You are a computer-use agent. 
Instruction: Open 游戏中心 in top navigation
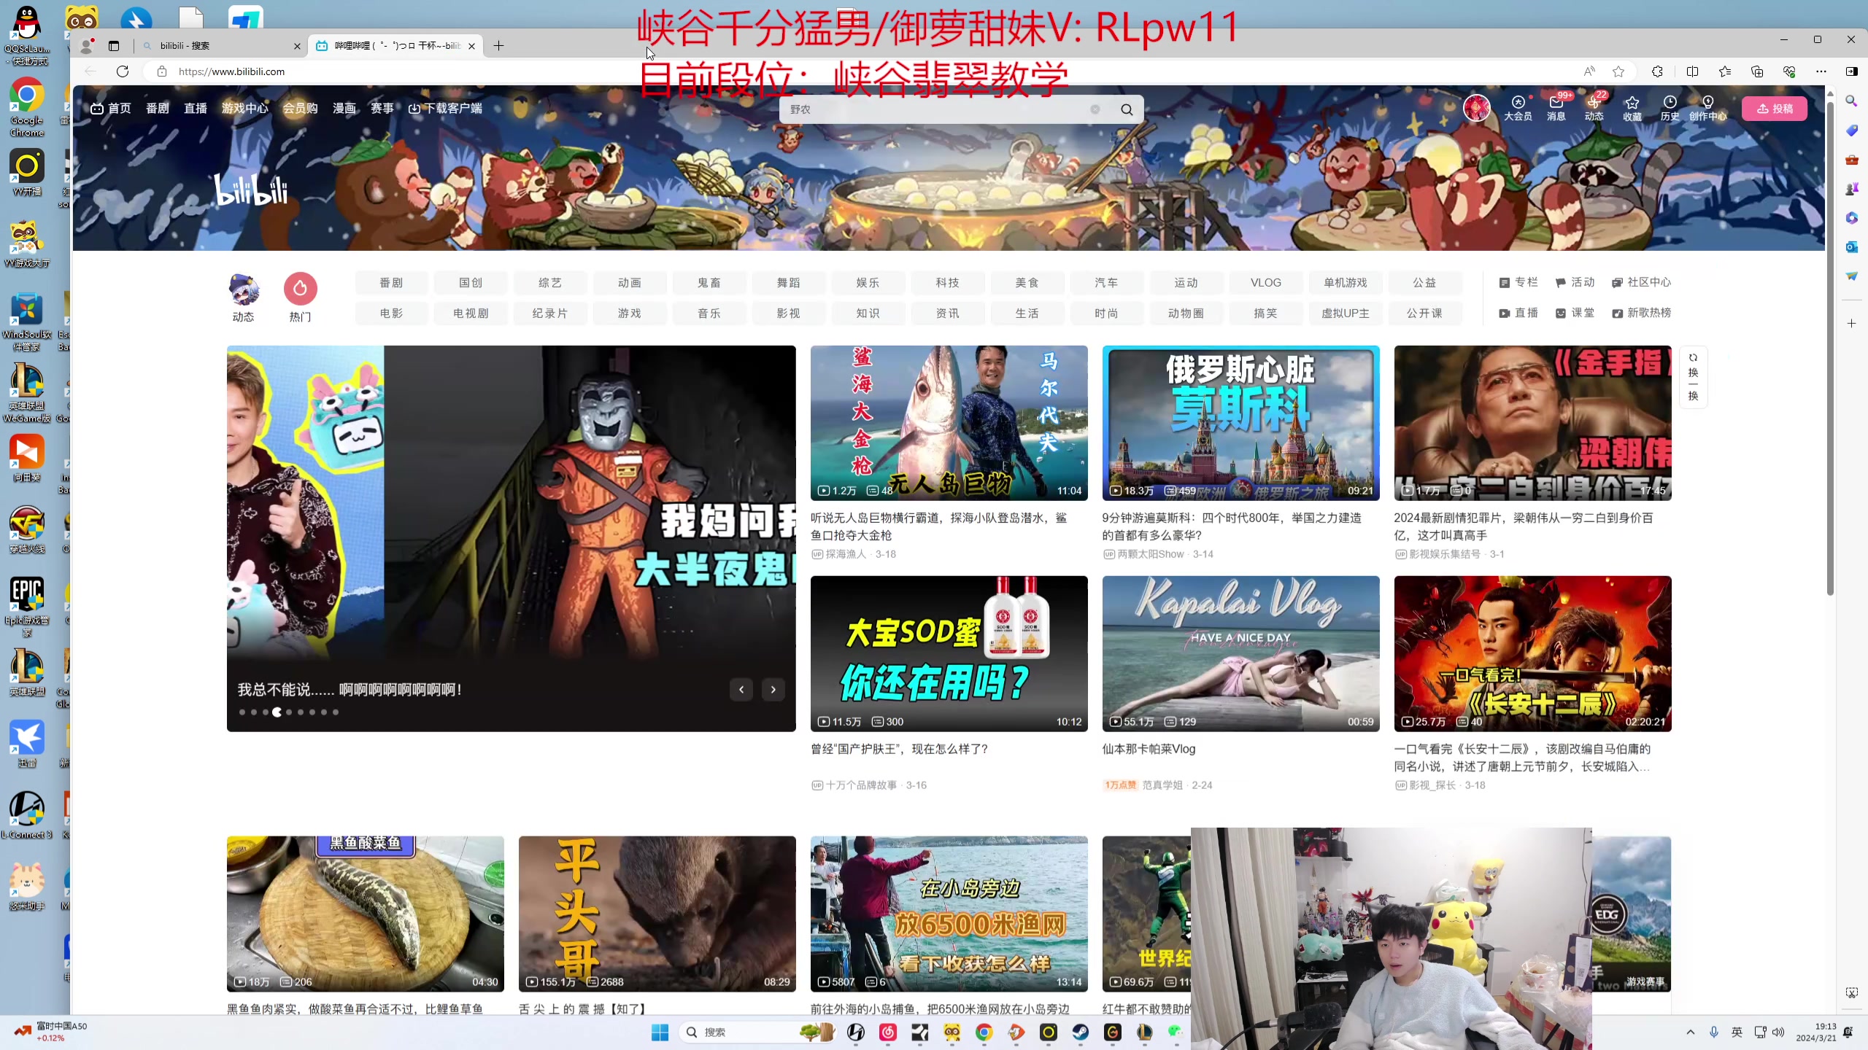pyautogui.click(x=244, y=109)
